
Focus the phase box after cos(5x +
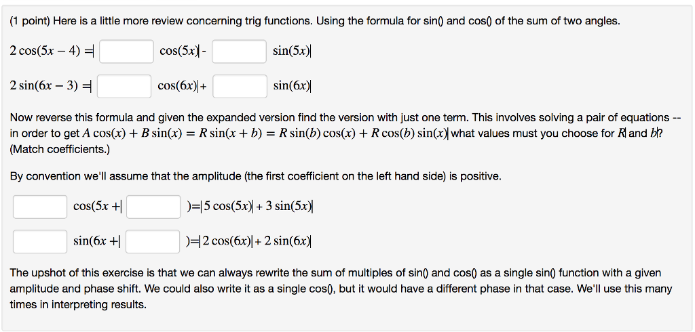point(153,207)
